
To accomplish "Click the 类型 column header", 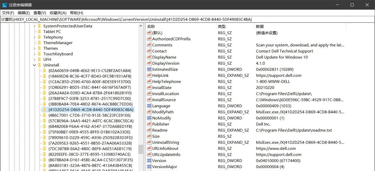I will [235, 26].
